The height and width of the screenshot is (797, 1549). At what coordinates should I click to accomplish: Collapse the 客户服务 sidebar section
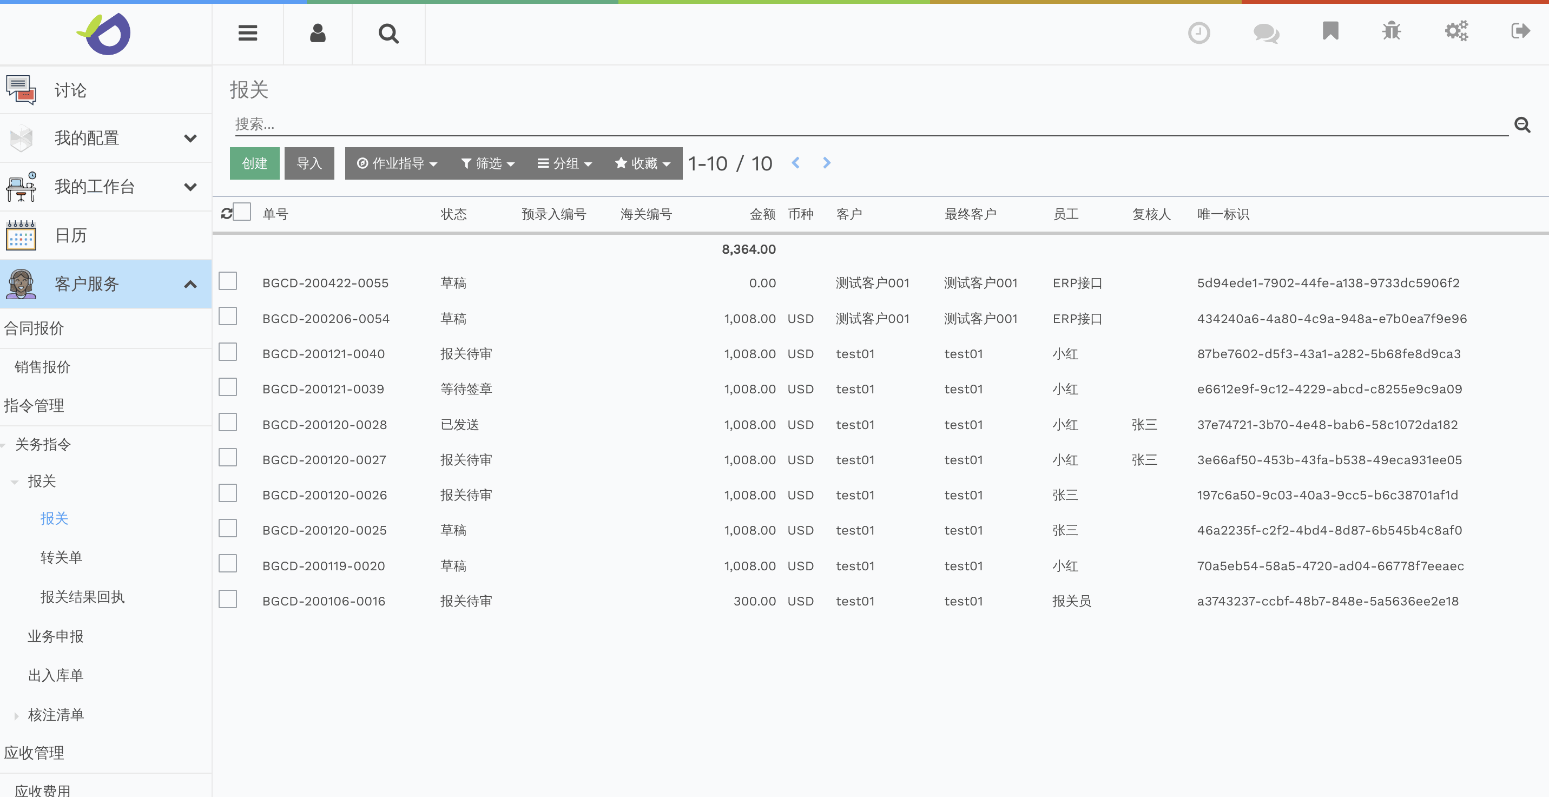(191, 284)
